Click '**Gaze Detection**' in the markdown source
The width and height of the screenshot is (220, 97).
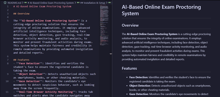click(29, 81)
